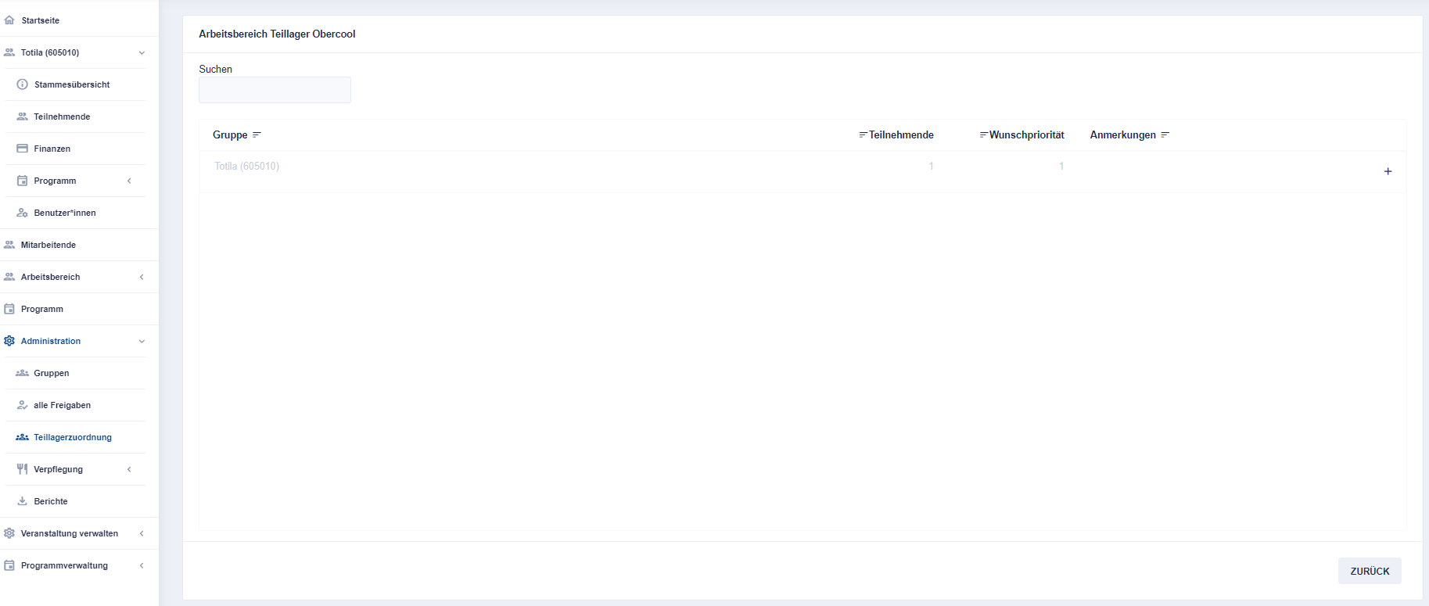Screen dimensions: 1429x606
Task: Click the Mitarbeitende people icon
Action: point(9,245)
